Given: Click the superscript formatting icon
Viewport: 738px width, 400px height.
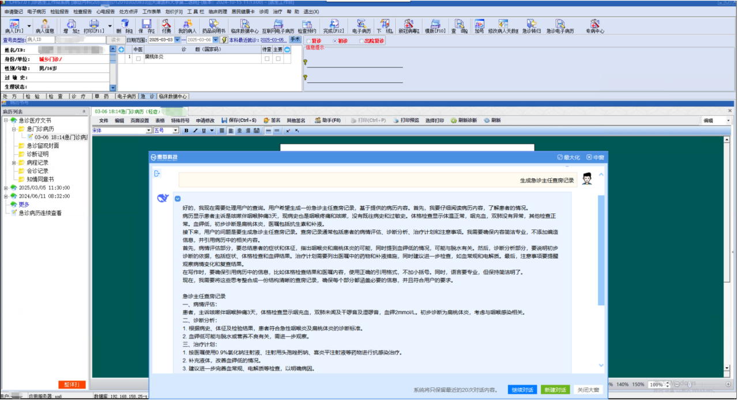Looking at the screenshot, I should pyautogui.click(x=288, y=131).
